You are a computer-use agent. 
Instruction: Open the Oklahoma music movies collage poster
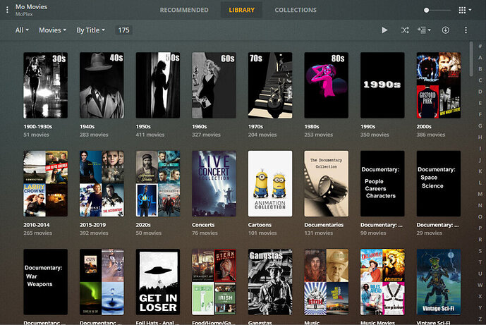(382, 282)
